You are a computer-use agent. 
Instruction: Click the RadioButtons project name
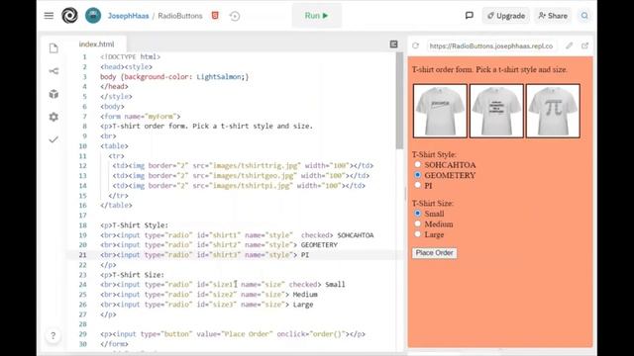point(180,16)
